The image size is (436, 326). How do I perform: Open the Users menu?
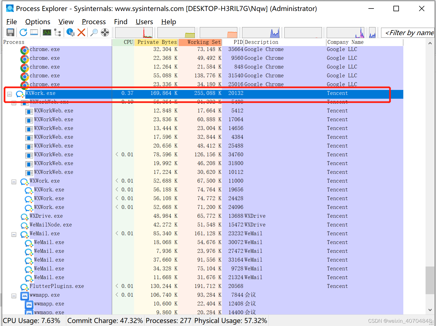[144, 22]
